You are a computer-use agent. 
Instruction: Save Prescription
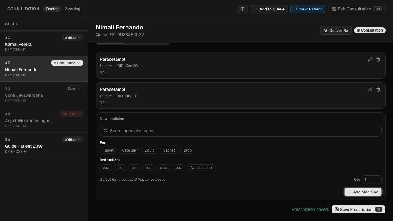(358, 209)
